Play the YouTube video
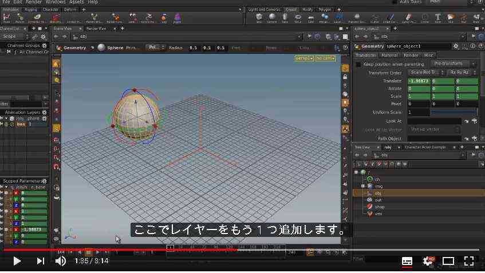This screenshot has height=273, width=485. pyautogui.click(x=17, y=261)
